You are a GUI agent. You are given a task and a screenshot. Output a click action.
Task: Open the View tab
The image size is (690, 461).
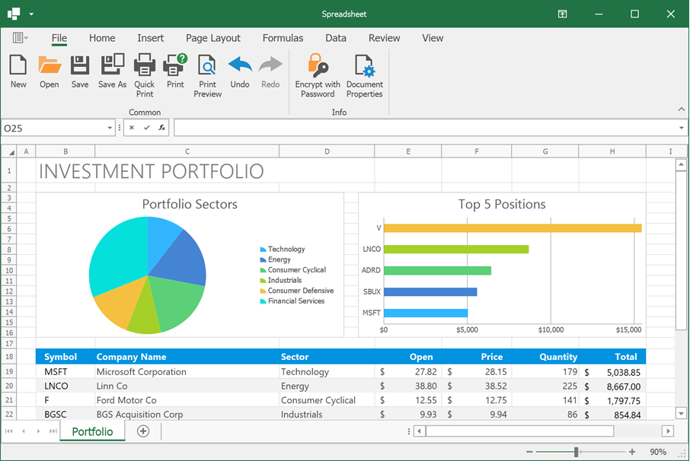pos(433,38)
